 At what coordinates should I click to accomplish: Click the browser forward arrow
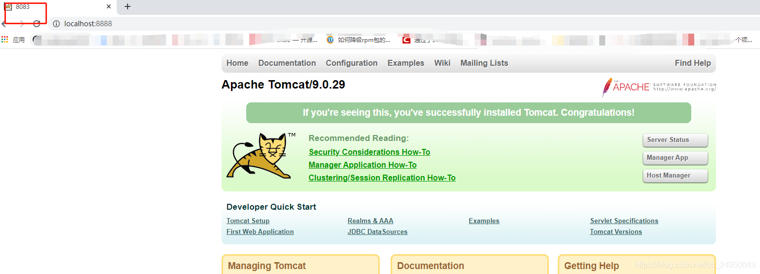click(21, 24)
